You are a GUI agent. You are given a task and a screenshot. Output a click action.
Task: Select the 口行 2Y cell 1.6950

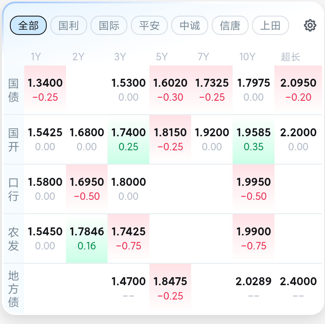(87, 189)
